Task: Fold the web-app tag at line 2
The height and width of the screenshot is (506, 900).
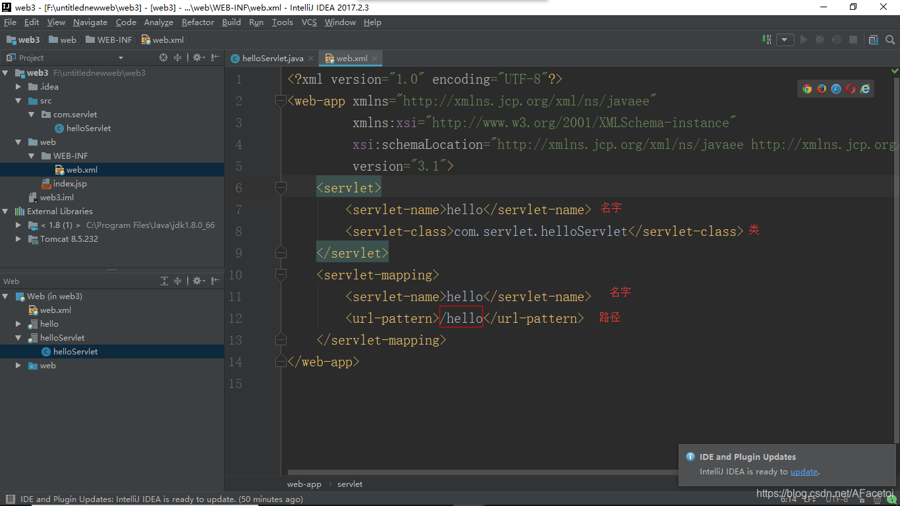Action: [x=281, y=101]
